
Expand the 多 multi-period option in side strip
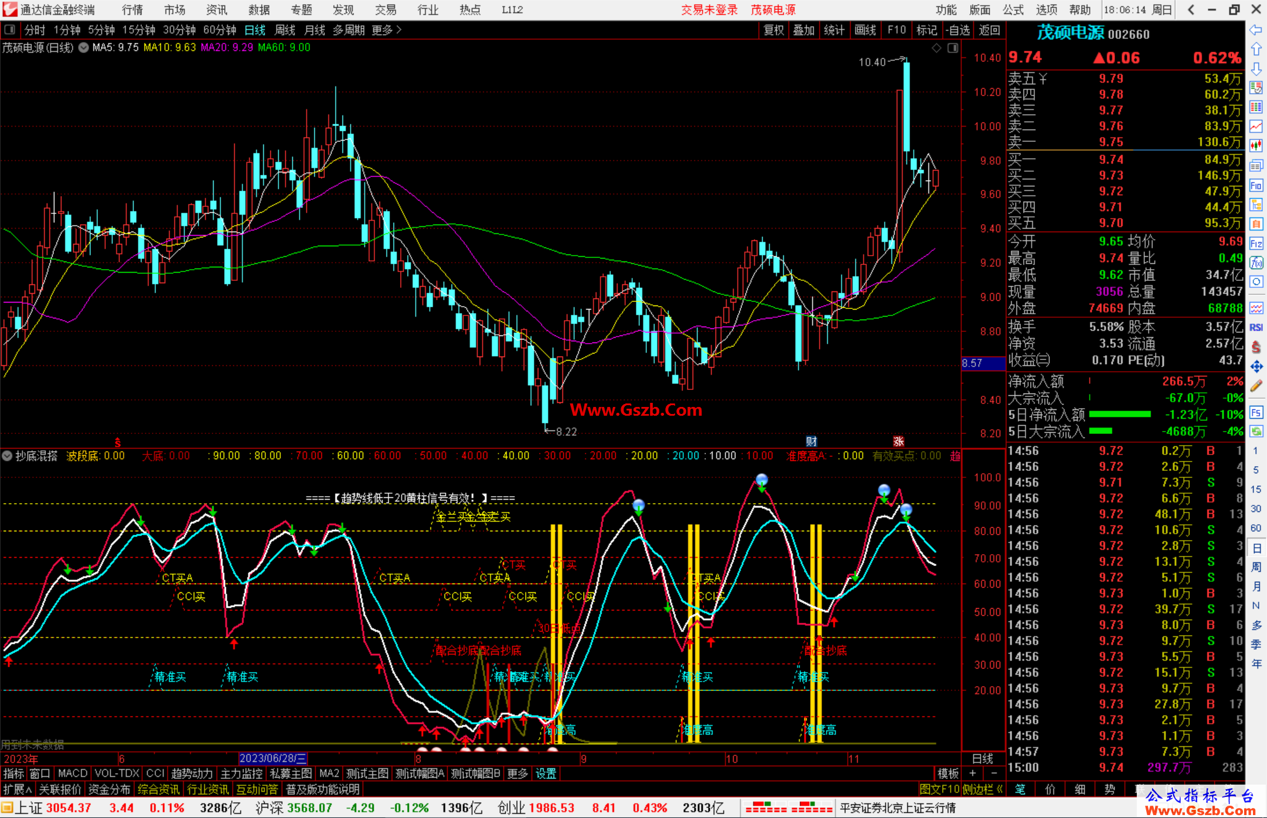[x=1256, y=625]
